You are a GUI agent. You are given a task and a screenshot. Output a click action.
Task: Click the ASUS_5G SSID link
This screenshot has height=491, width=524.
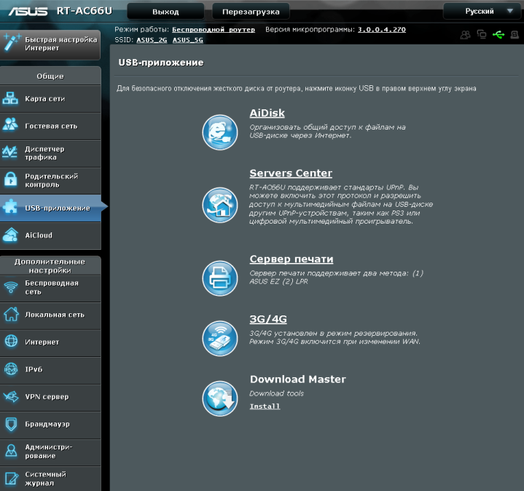[x=188, y=40]
